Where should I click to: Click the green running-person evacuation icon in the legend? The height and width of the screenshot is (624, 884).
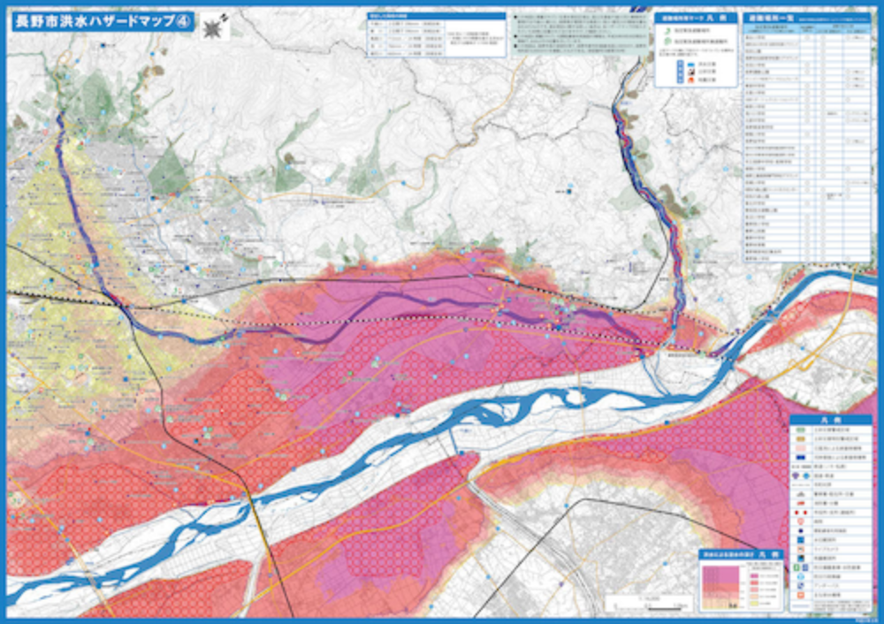pos(667,31)
